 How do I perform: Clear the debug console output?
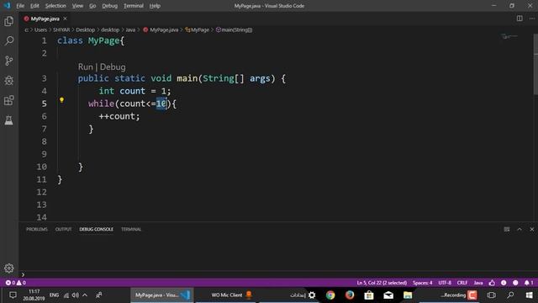coord(507,229)
